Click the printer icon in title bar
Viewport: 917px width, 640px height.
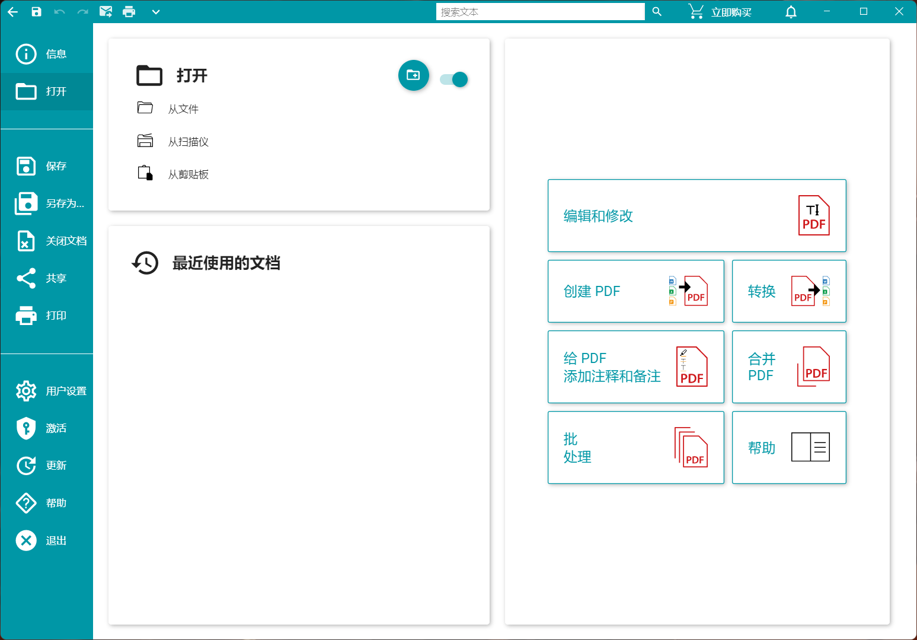[x=129, y=11]
